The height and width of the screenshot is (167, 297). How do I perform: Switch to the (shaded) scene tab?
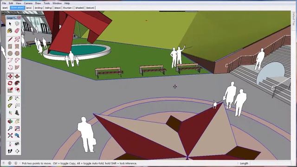click(79, 8)
